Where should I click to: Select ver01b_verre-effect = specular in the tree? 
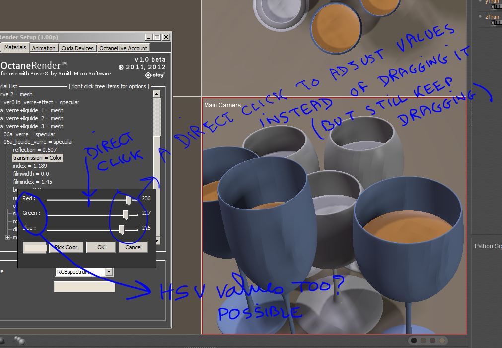click(41, 102)
